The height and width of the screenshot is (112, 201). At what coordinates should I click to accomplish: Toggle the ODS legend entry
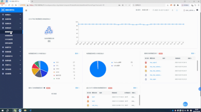(56, 62)
